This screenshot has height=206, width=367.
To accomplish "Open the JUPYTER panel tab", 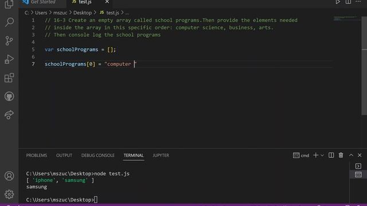I will pyautogui.click(x=161, y=155).
